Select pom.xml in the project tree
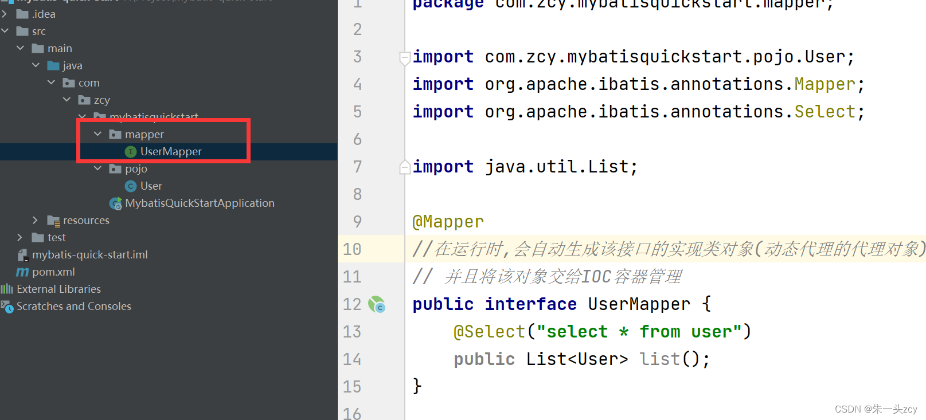The width and height of the screenshot is (926, 420). point(53,272)
